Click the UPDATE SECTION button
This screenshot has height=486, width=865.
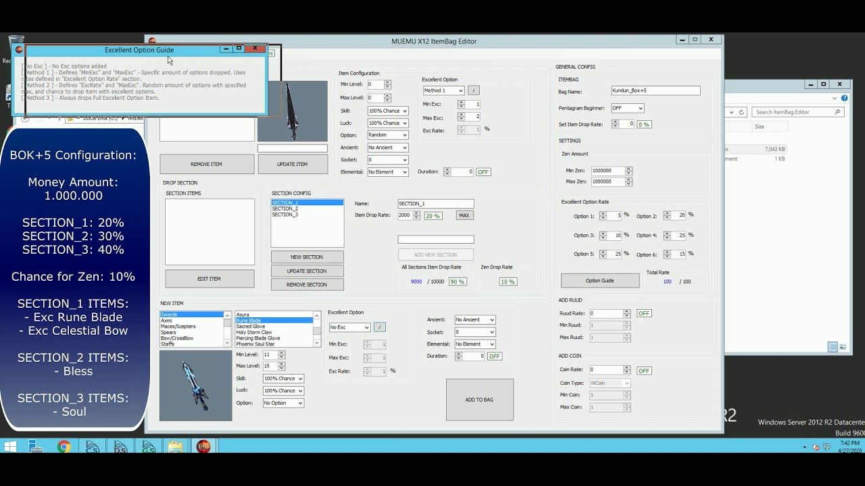307,271
